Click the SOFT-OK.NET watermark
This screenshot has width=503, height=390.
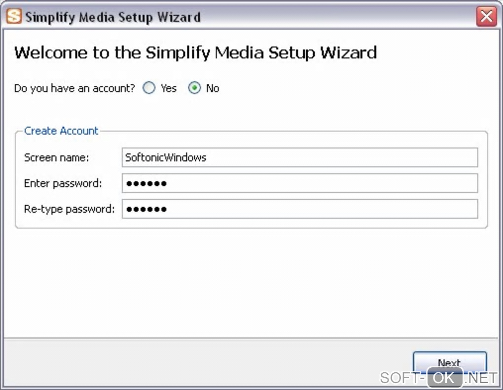[438, 378]
